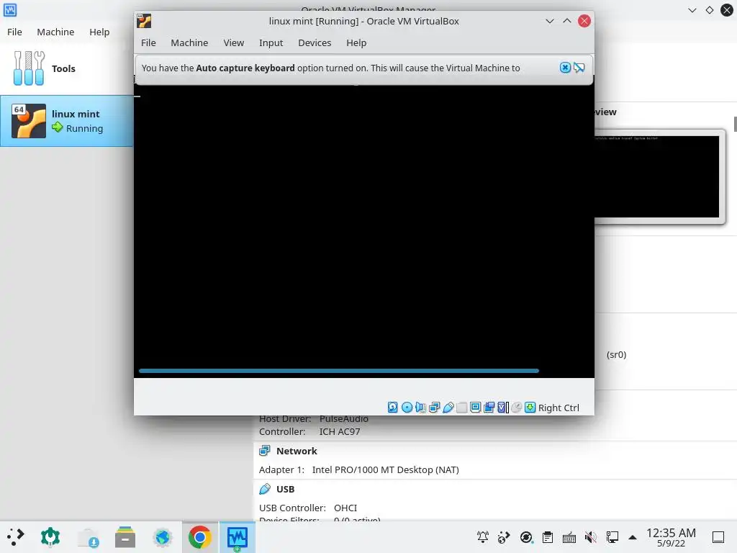
Task: Open Machine menu in VirtualBox Manager
Action: 55,32
